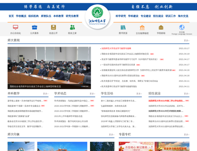Click the 外文版 globe icon

182,27
